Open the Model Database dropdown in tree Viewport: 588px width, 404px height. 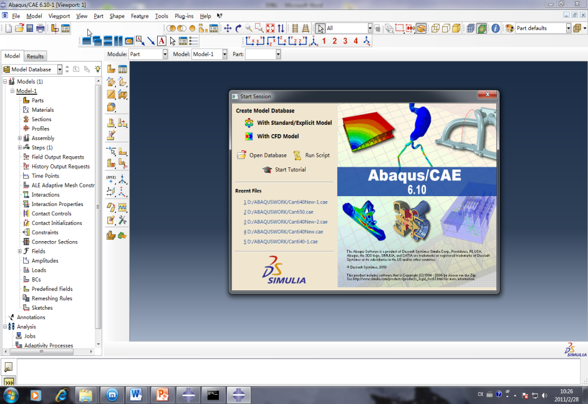(x=32, y=69)
